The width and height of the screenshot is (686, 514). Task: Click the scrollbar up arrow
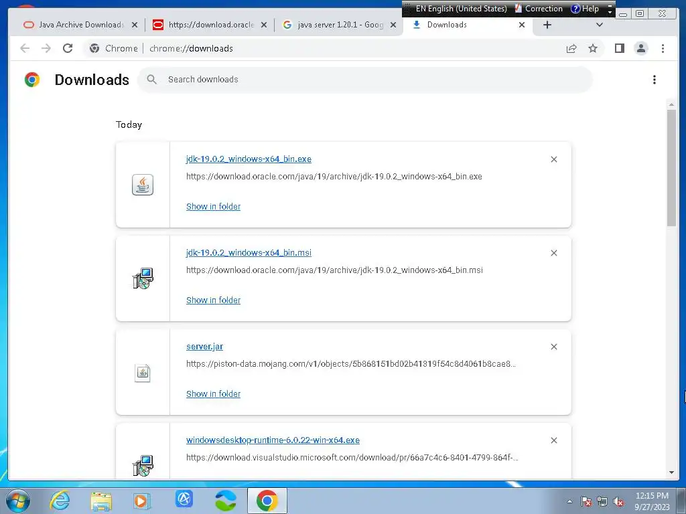(x=671, y=105)
